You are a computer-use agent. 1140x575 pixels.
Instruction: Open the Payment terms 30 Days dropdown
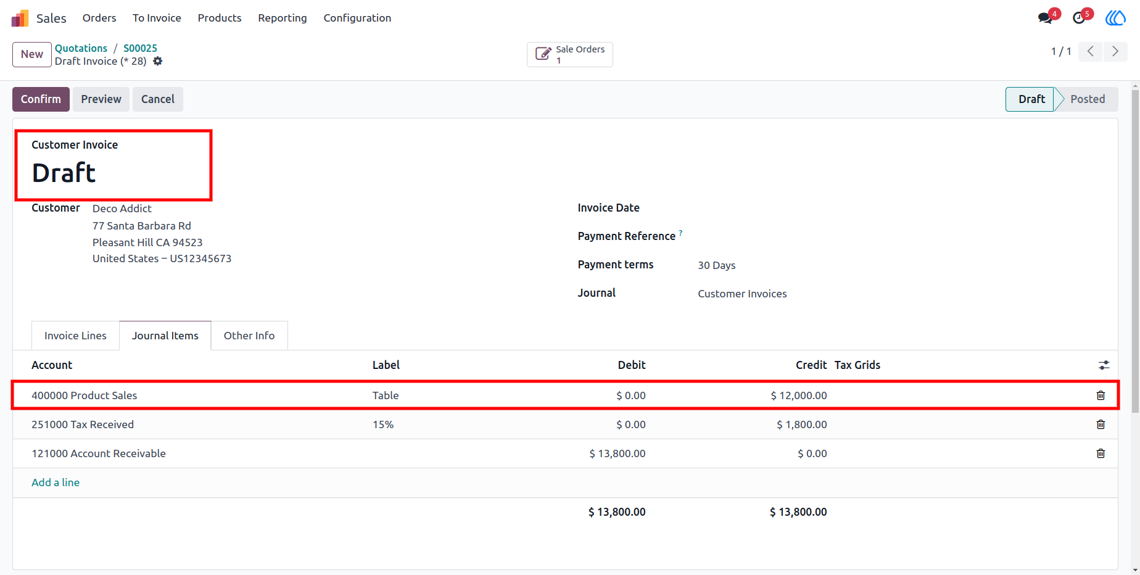coord(716,265)
